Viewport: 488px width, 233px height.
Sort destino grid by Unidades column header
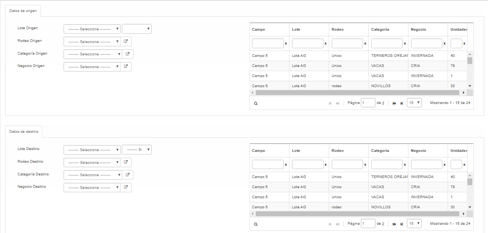click(458, 151)
